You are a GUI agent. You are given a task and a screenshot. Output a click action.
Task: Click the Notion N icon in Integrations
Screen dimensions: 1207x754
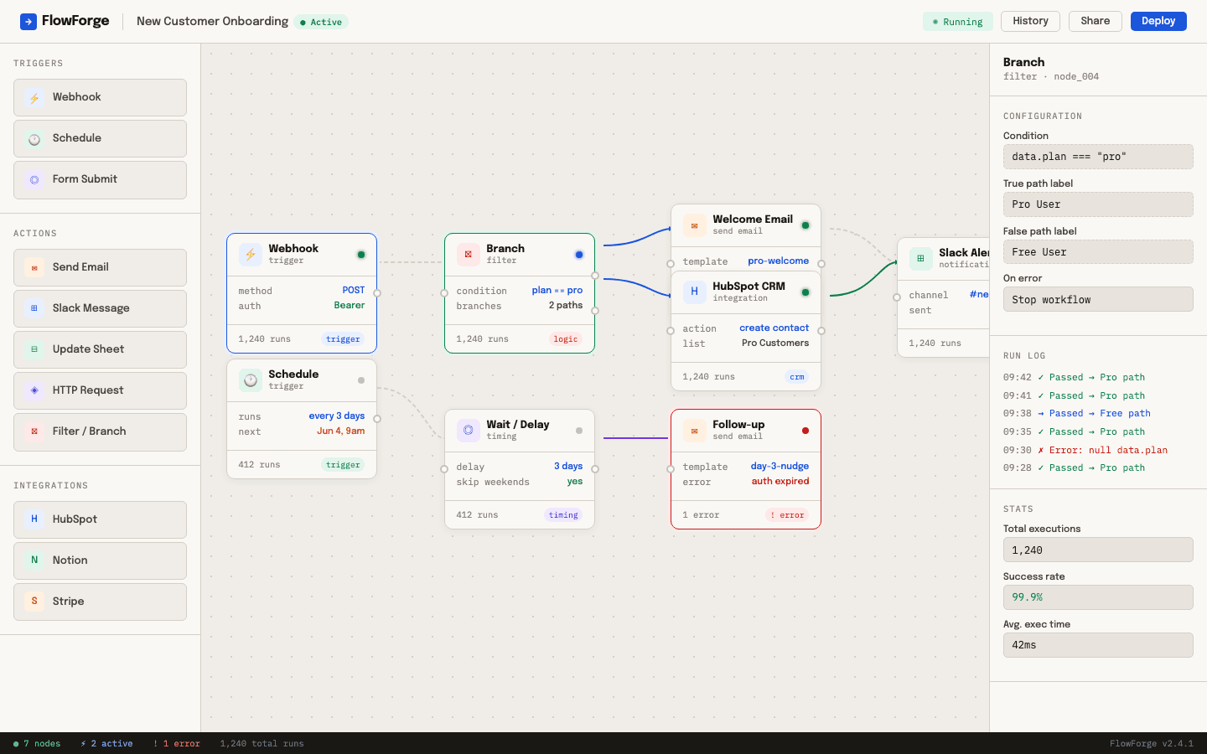click(34, 561)
